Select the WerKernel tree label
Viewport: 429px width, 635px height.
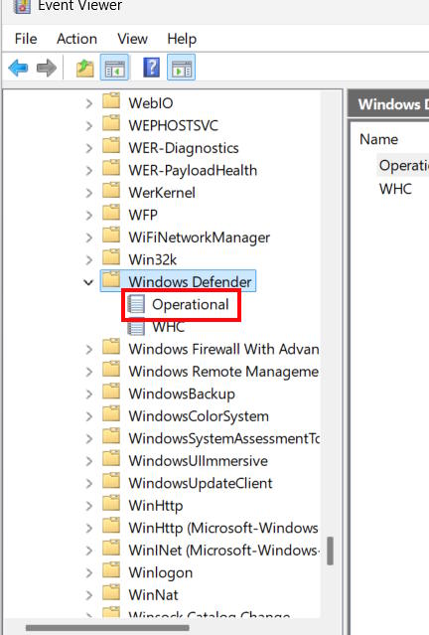point(162,193)
